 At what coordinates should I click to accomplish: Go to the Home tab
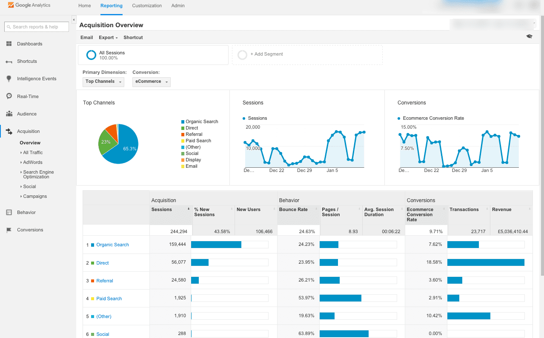click(x=85, y=6)
